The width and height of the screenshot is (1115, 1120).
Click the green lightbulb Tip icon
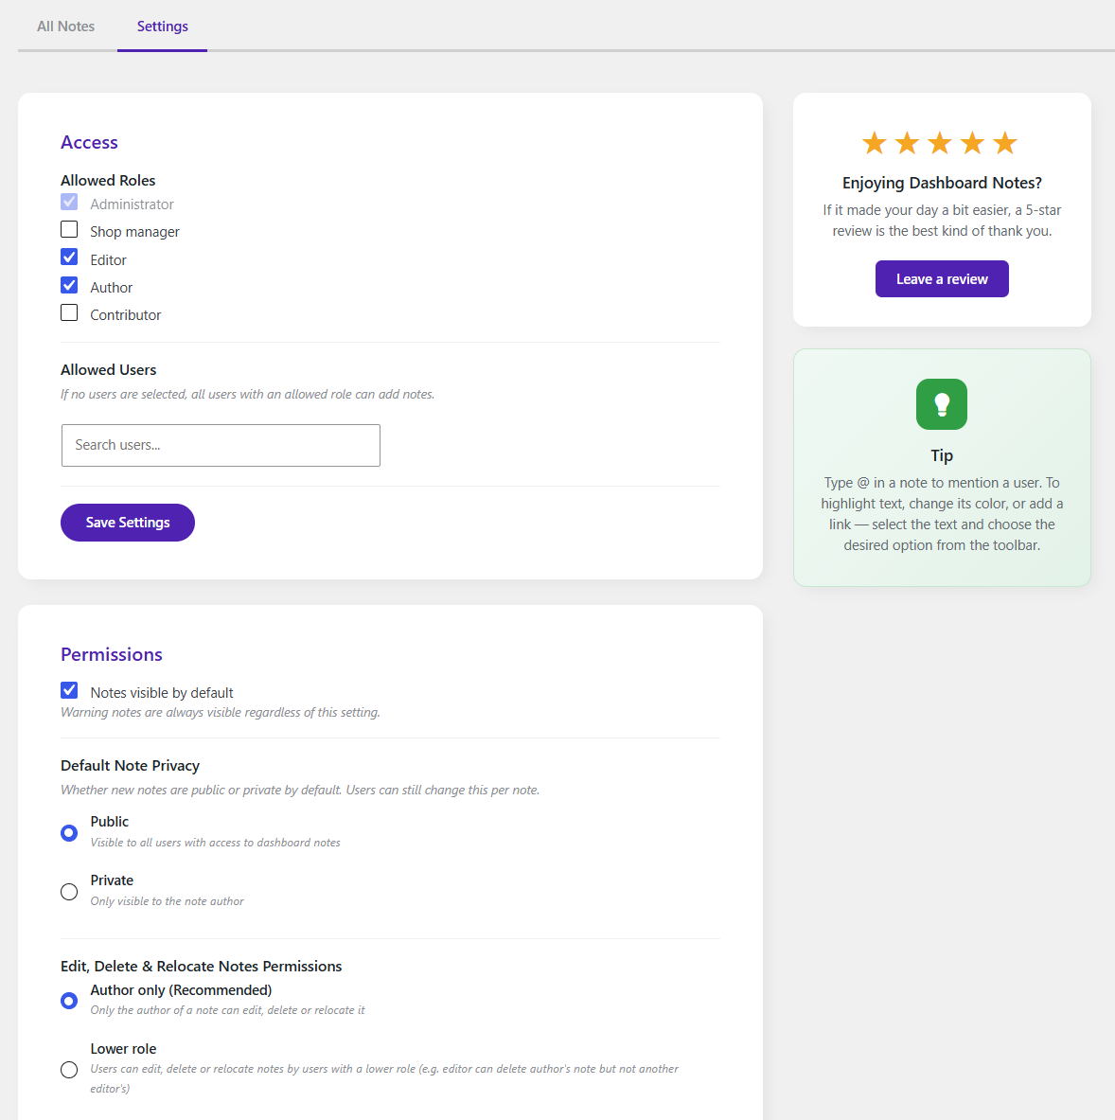point(941,403)
